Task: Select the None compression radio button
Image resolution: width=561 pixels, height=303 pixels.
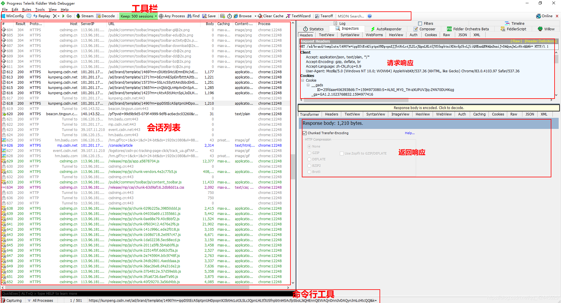Action: (309, 146)
